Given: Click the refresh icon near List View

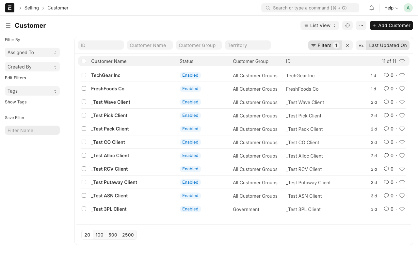Looking at the screenshot, I should [x=347, y=25].
